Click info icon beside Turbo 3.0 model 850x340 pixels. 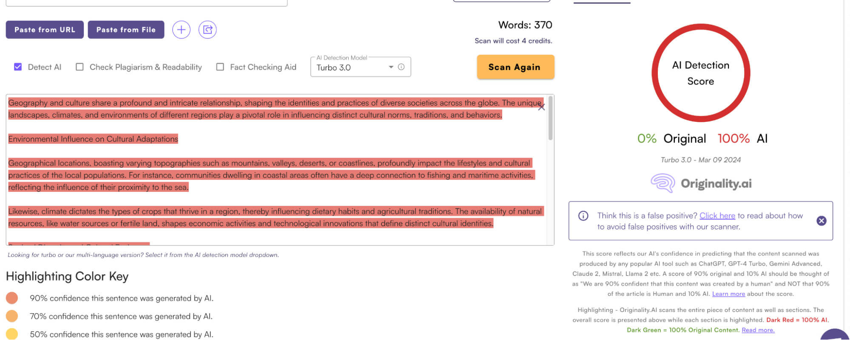(401, 67)
